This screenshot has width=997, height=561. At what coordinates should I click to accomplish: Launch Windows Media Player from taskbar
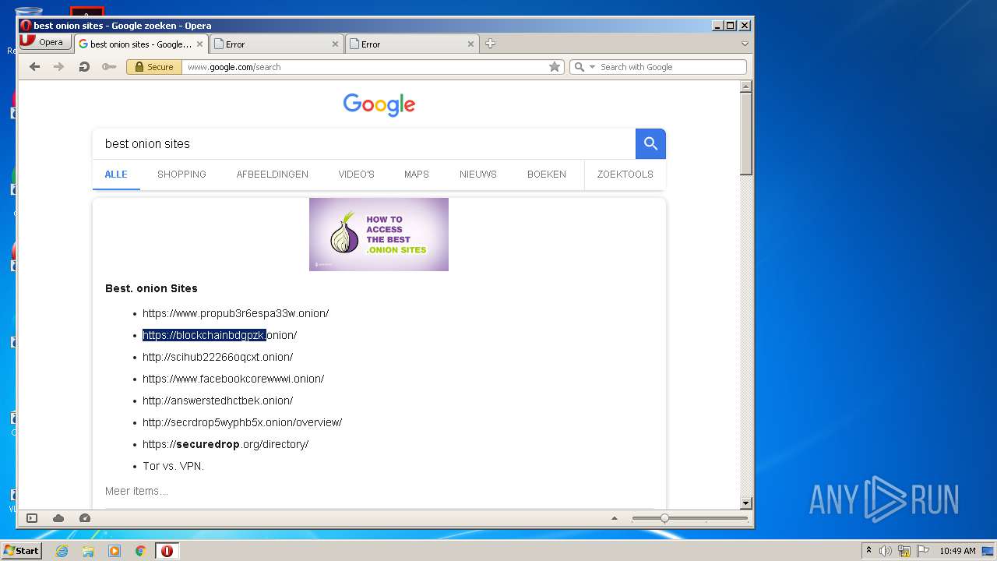point(114,551)
